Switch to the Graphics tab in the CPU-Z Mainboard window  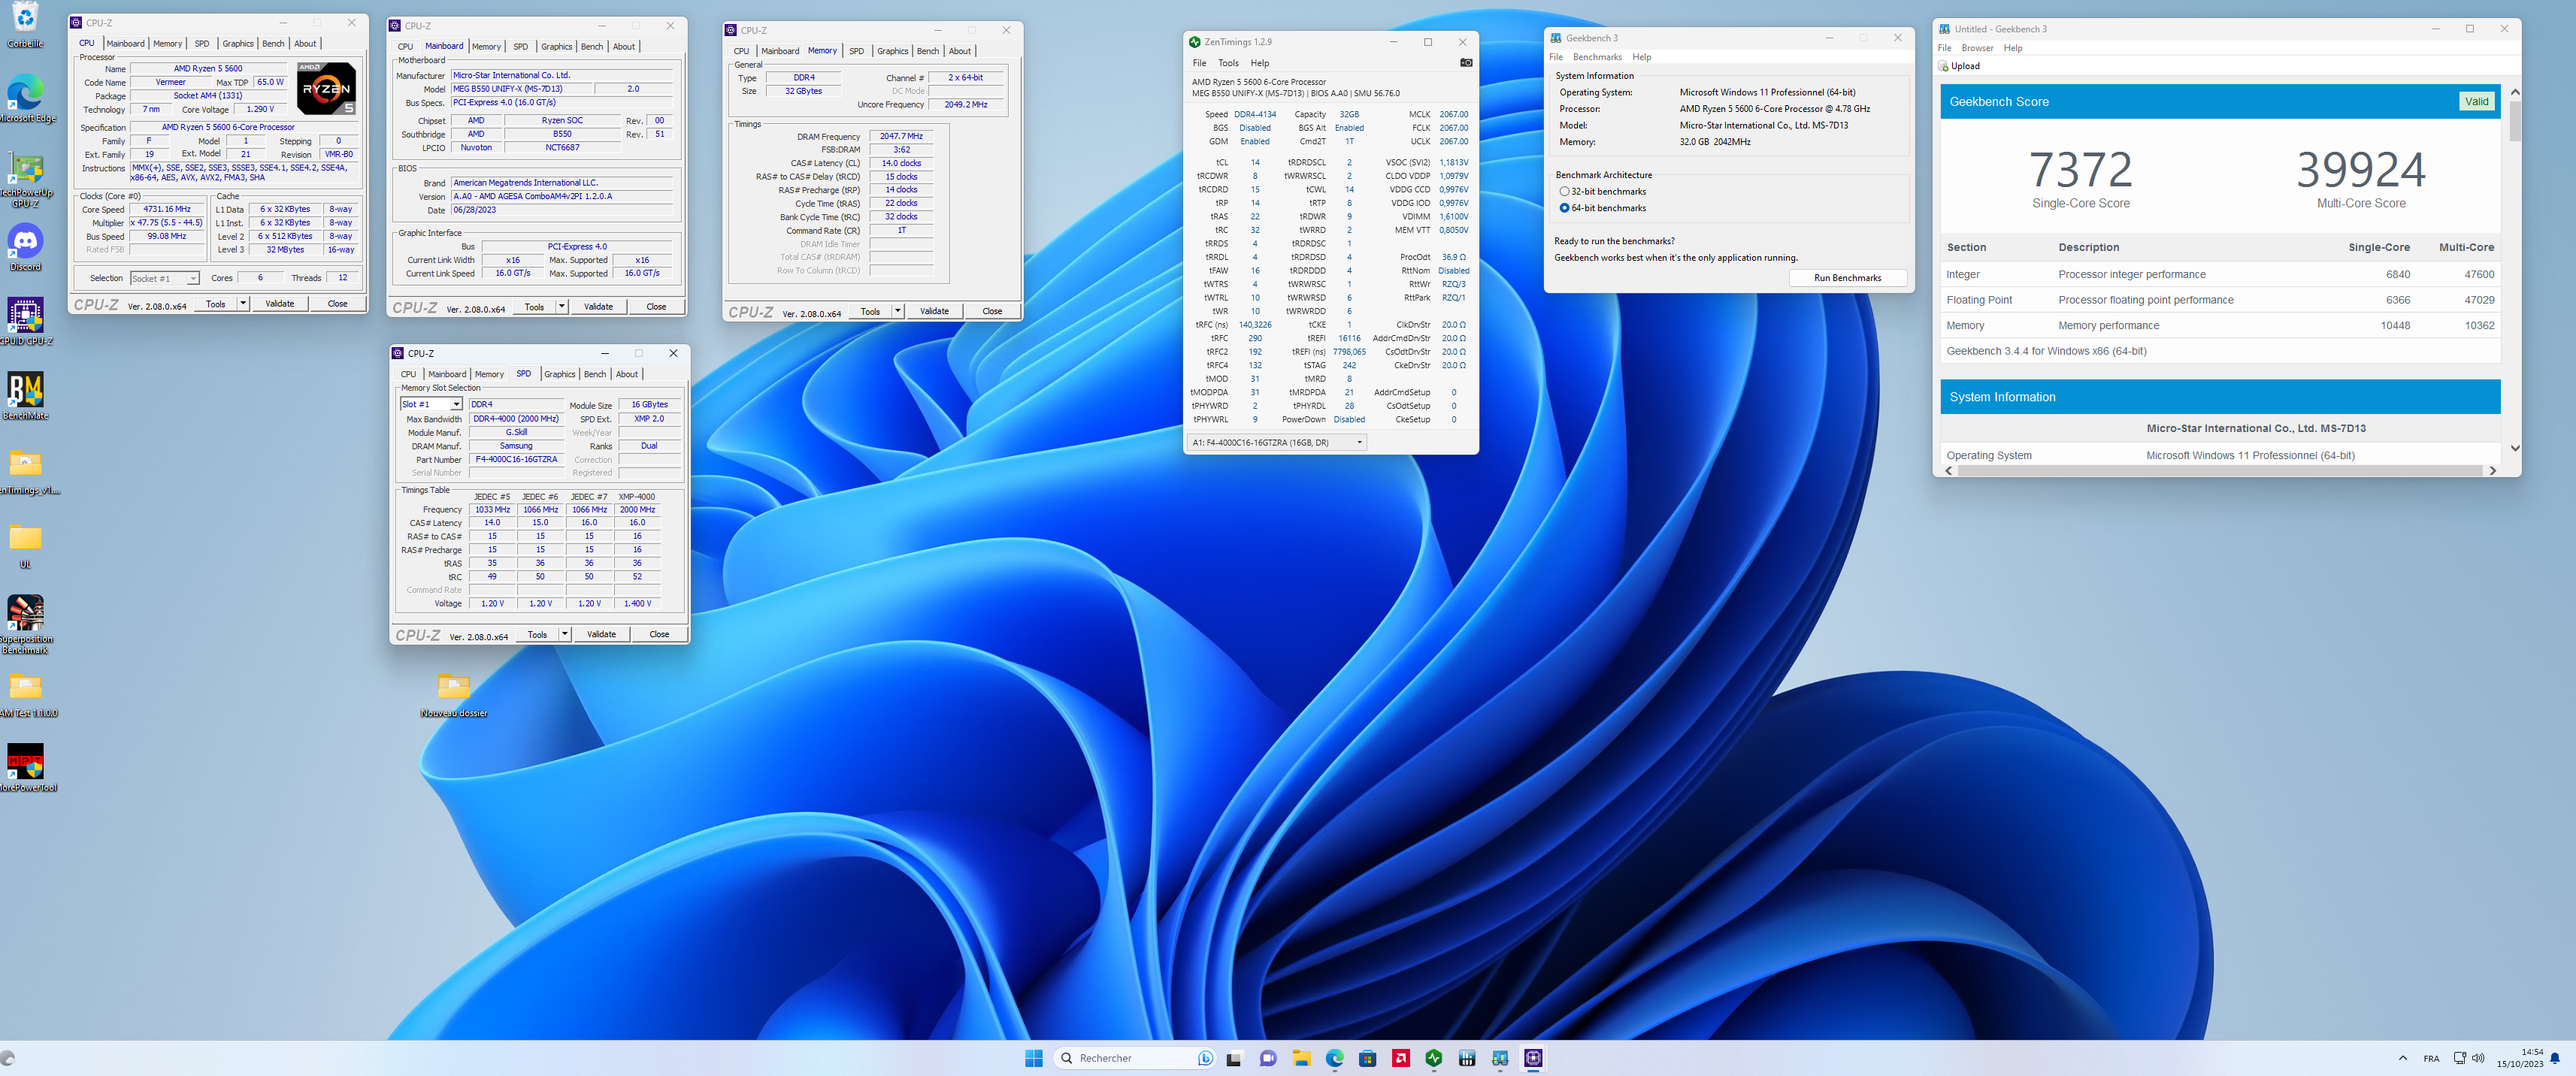(556, 46)
